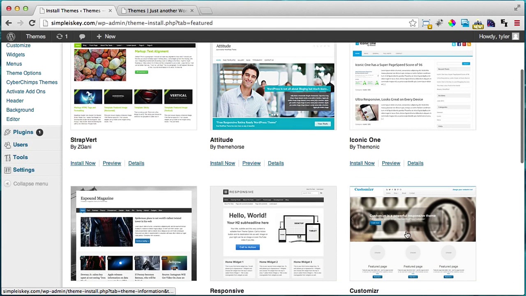Click the Attitude theme screenshot
Viewport: 526px width, 296px height.
click(273, 86)
